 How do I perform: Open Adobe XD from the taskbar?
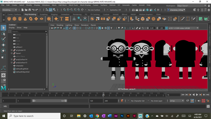click(116, 116)
